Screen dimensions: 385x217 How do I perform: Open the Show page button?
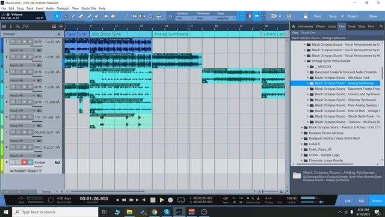(373, 16)
